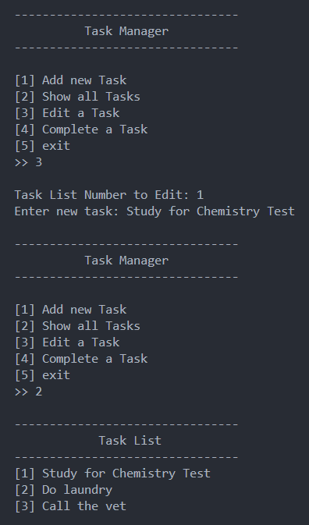309x525 pixels.
Task: Click the '>> 3' prompt input line
Action: pyautogui.click(x=28, y=162)
